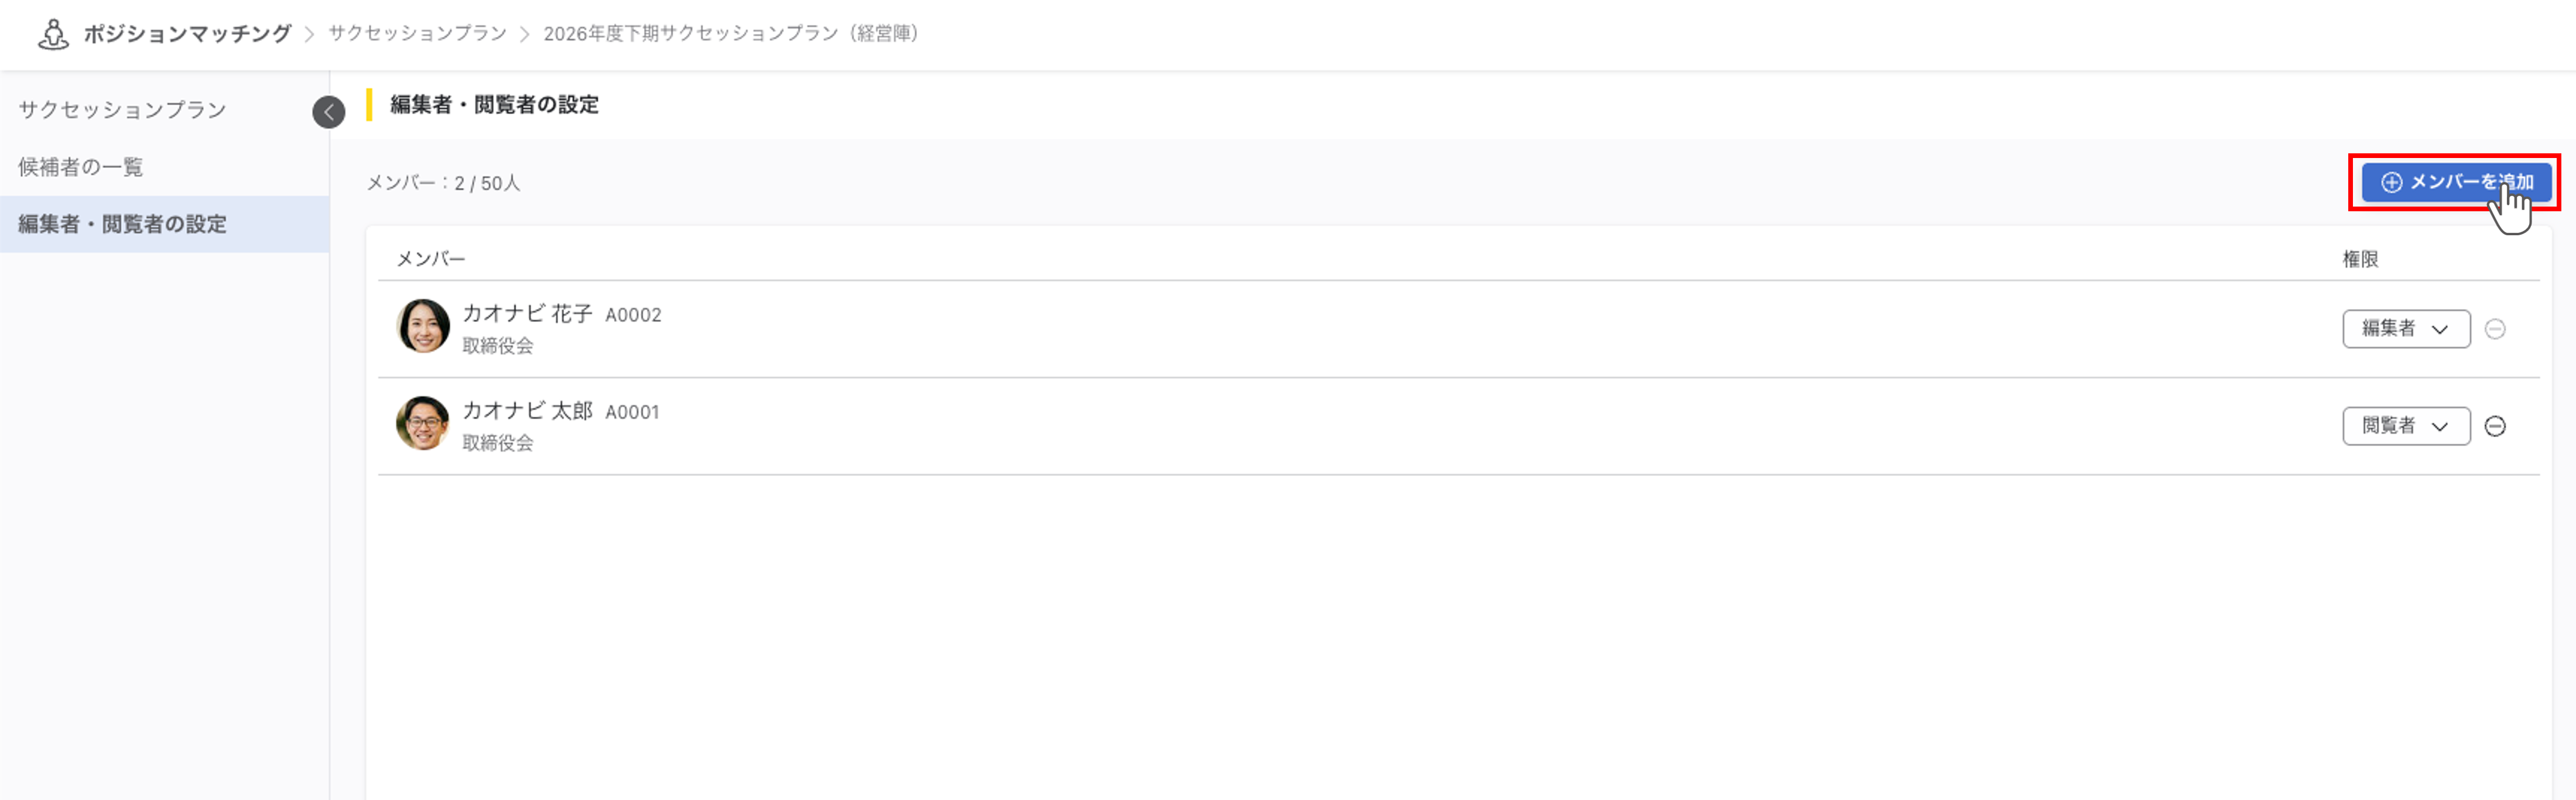Viewport: 2576px width, 800px height.
Task: Click the minus icon beside カオナビ 花子
Action: [x=2495, y=329]
